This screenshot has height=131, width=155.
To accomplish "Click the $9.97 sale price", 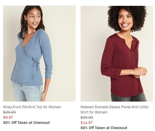I will coord(8,117).
